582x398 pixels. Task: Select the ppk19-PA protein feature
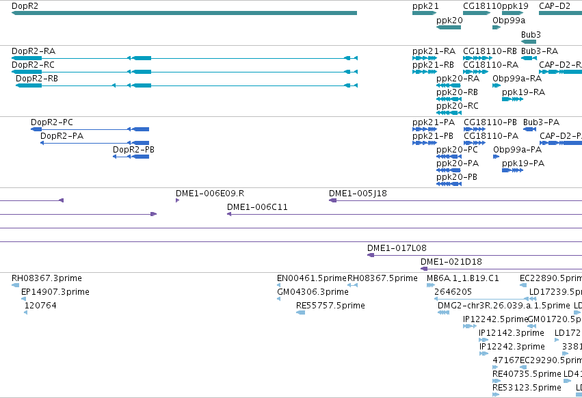click(x=513, y=170)
